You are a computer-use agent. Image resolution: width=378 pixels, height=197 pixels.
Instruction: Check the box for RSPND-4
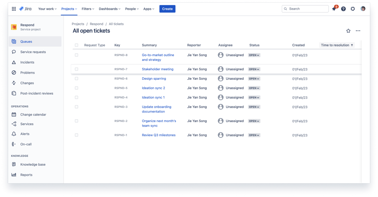coord(76,97)
